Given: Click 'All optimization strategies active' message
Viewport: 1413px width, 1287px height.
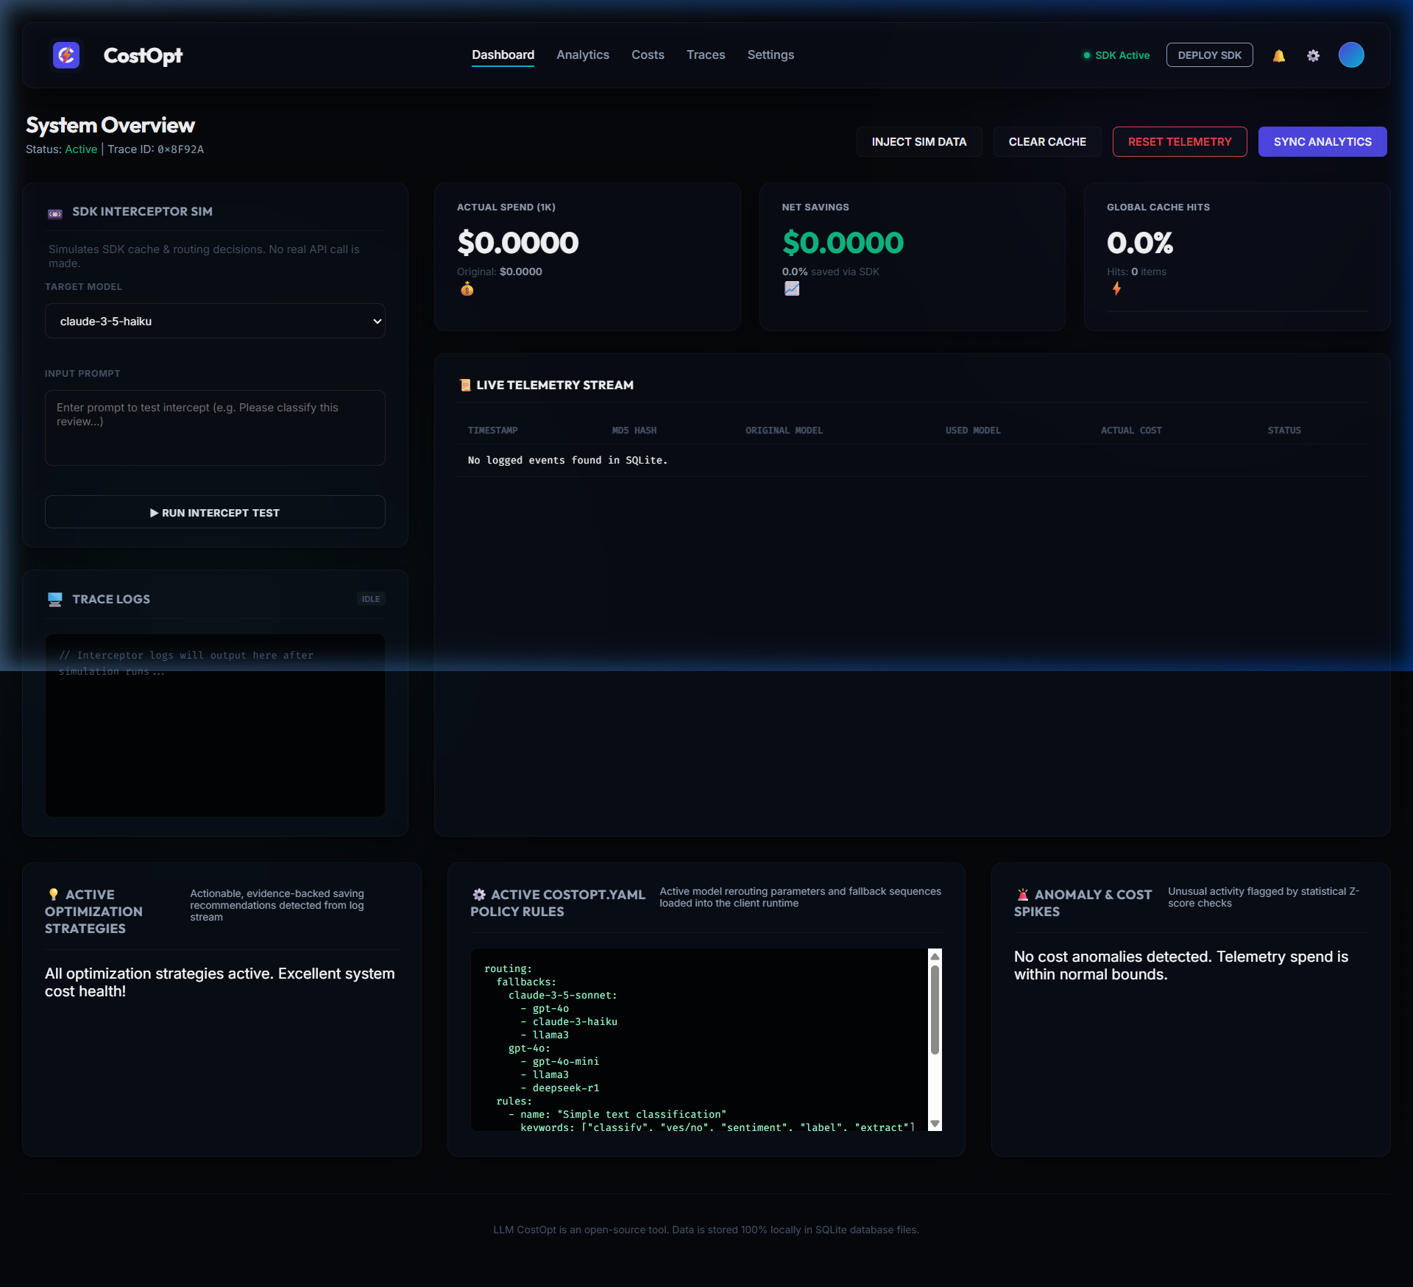Looking at the screenshot, I should pyautogui.click(x=220, y=982).
